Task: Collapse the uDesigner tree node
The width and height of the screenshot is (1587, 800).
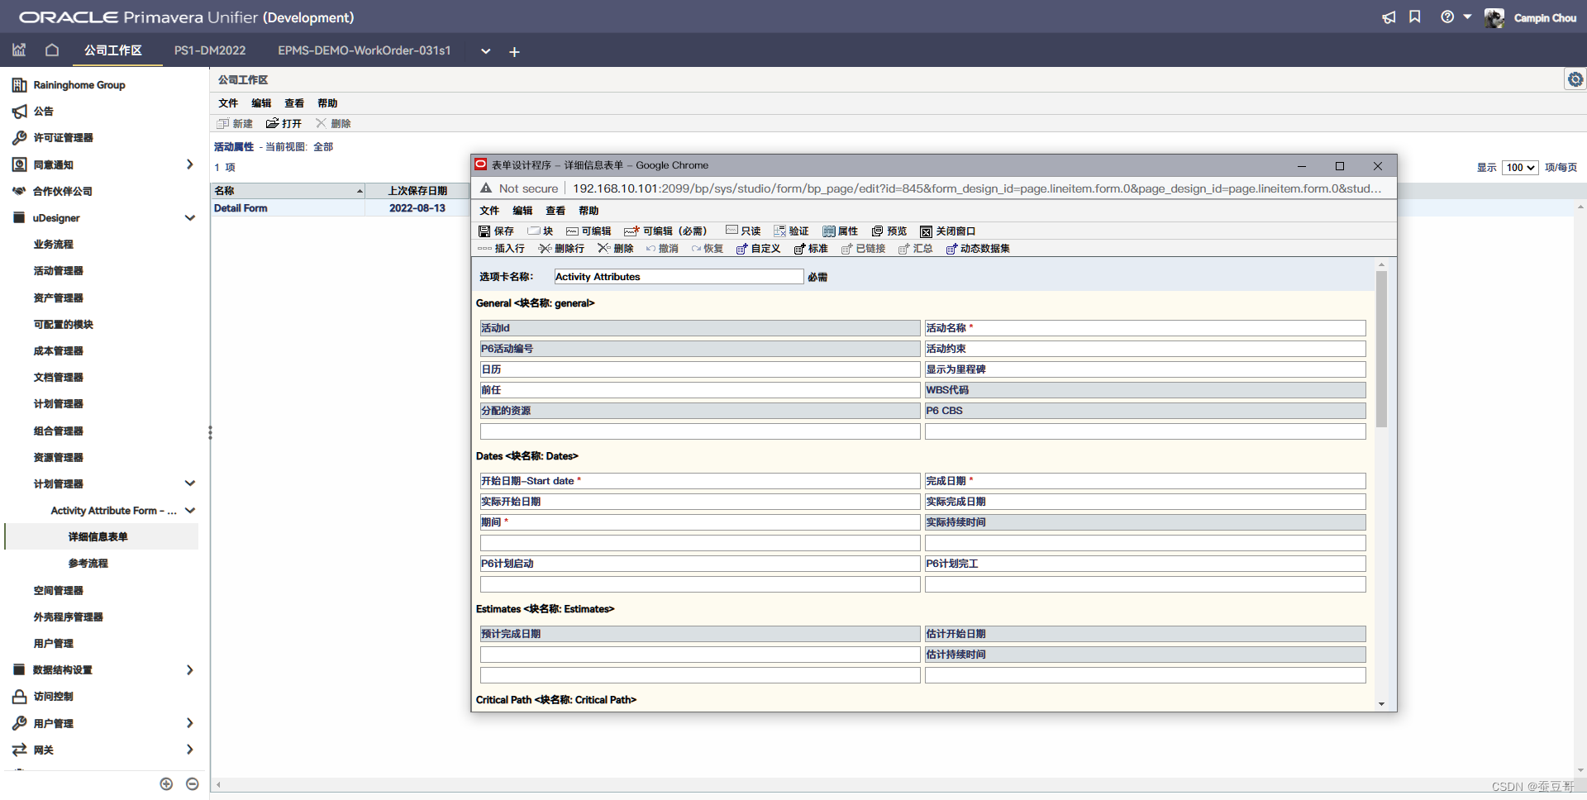Action: 190,218
